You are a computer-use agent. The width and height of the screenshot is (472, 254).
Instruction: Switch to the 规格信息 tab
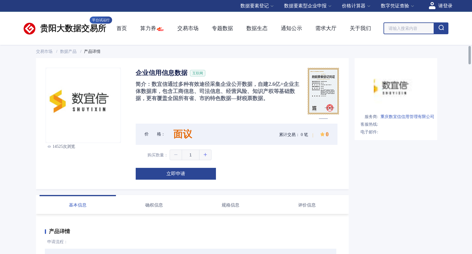pos(230,205)
